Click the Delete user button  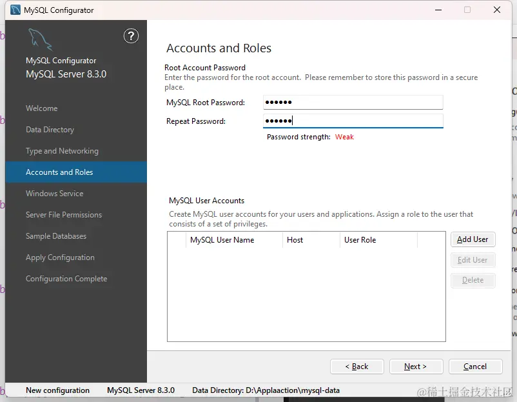pos(473,280)
